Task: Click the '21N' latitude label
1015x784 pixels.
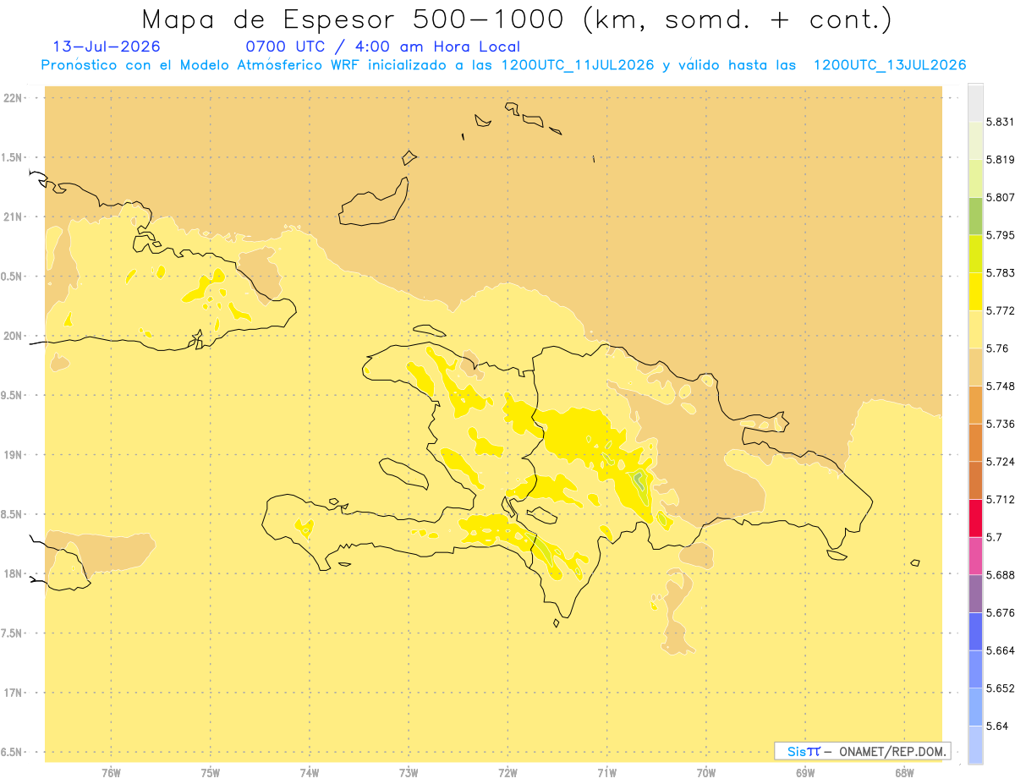Action: tap(14, 217)
